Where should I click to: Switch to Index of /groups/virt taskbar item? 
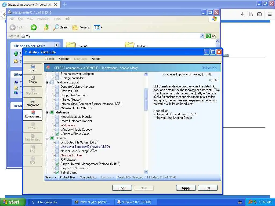point(93,202)
